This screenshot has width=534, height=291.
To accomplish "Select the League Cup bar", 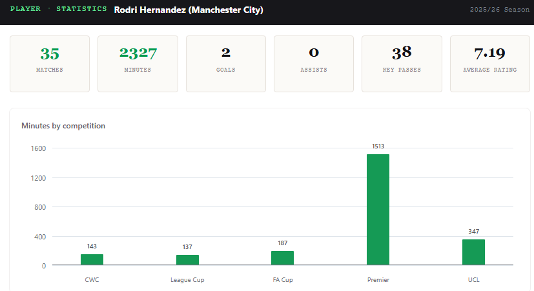I will (187, 260).
